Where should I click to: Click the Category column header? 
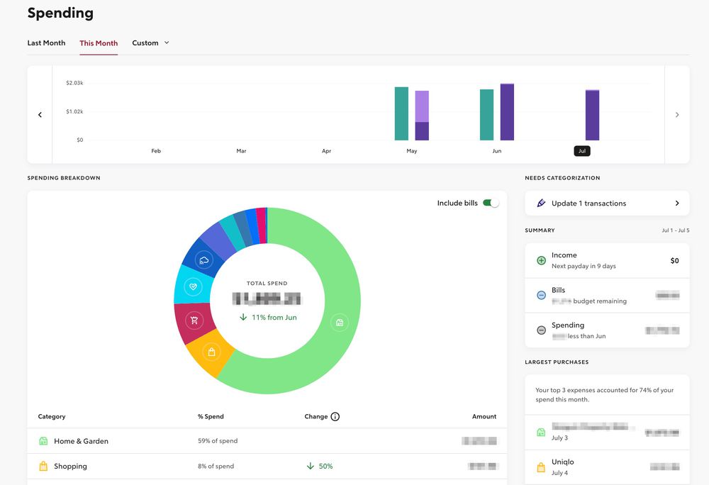pyautogui.click(x=52, y=417)
